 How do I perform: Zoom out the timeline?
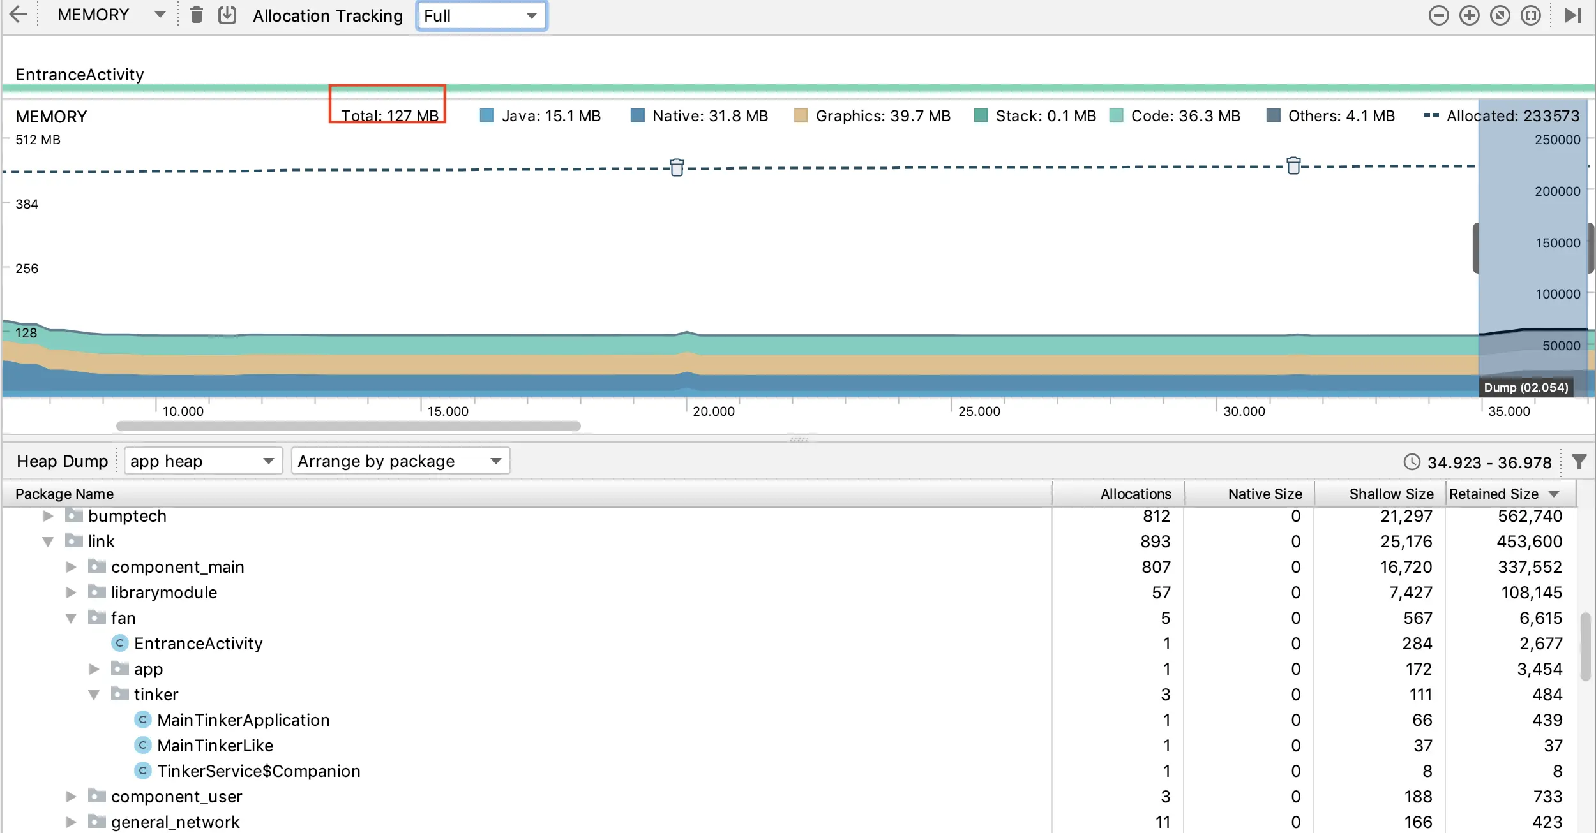(1438, 15)
